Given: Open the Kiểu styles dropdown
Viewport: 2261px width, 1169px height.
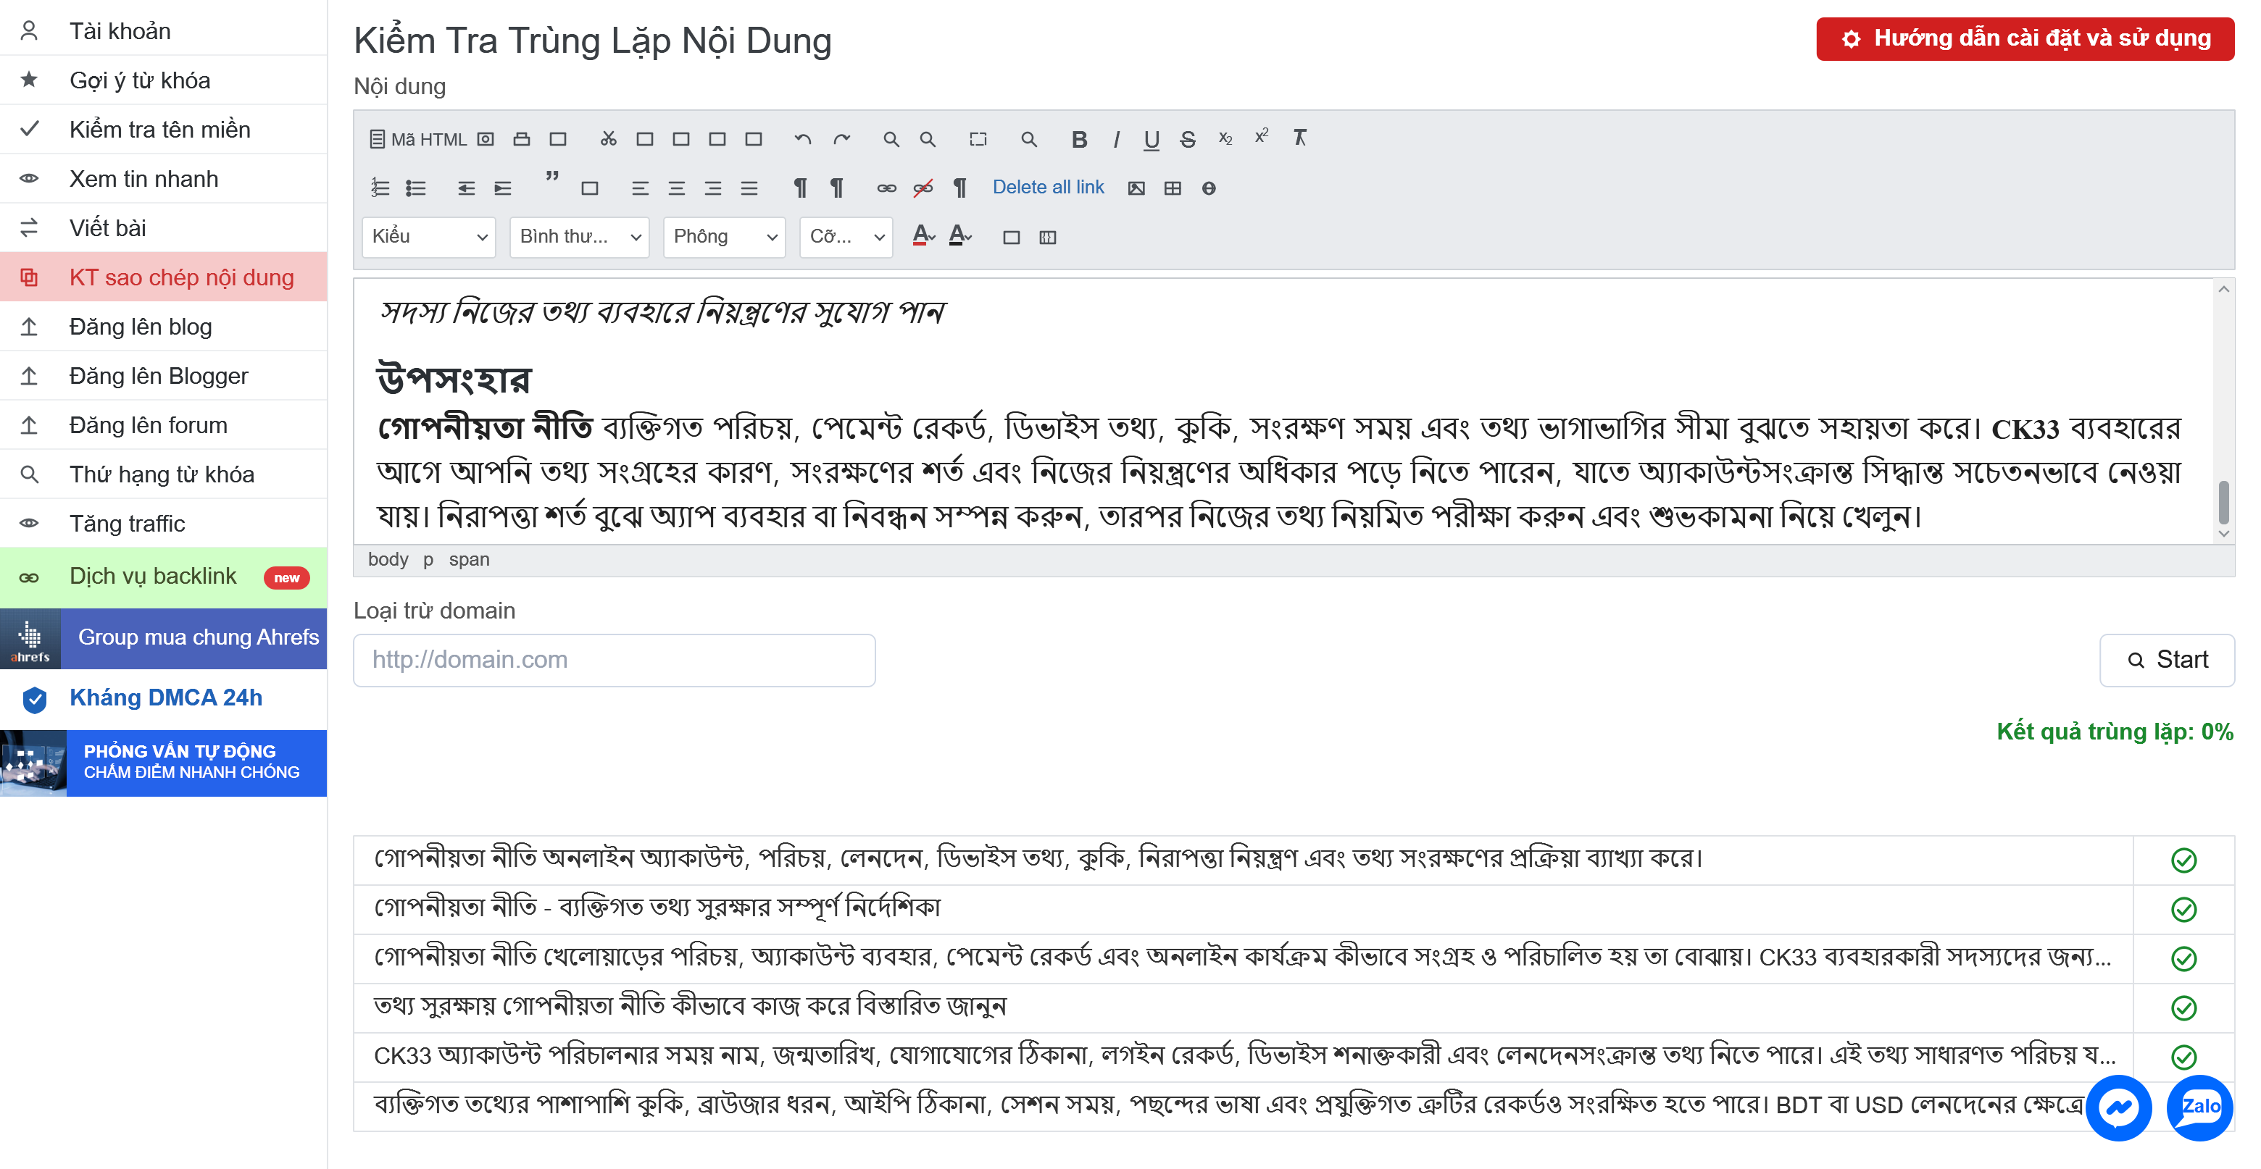Looking at the screenshot, I should 428,237.
